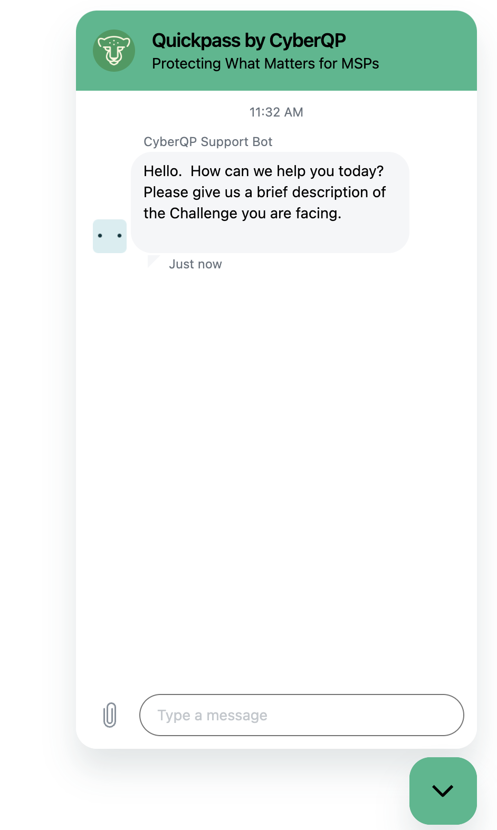Click the Please give us a brief description line
Image resolution: width=497 pixels, height=830 pixels.
coord(264,192)
